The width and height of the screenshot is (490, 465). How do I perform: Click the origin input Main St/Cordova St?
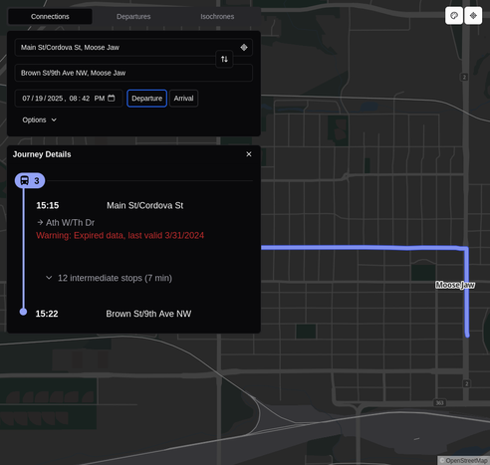pyautogui.click(x=127, y=47)
